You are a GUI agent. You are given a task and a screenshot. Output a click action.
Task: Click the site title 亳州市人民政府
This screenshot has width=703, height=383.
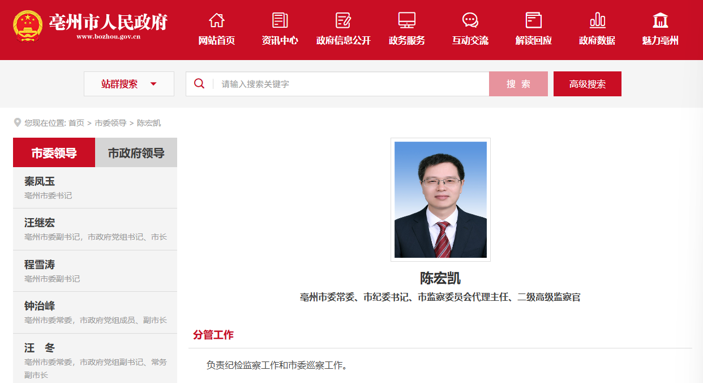[108, 22]
